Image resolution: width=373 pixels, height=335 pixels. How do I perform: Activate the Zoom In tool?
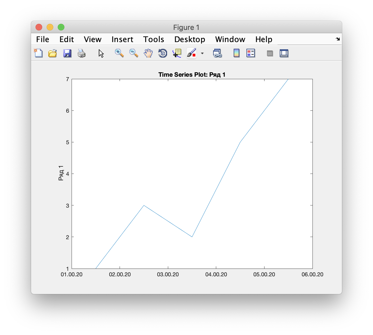(119, 53)
